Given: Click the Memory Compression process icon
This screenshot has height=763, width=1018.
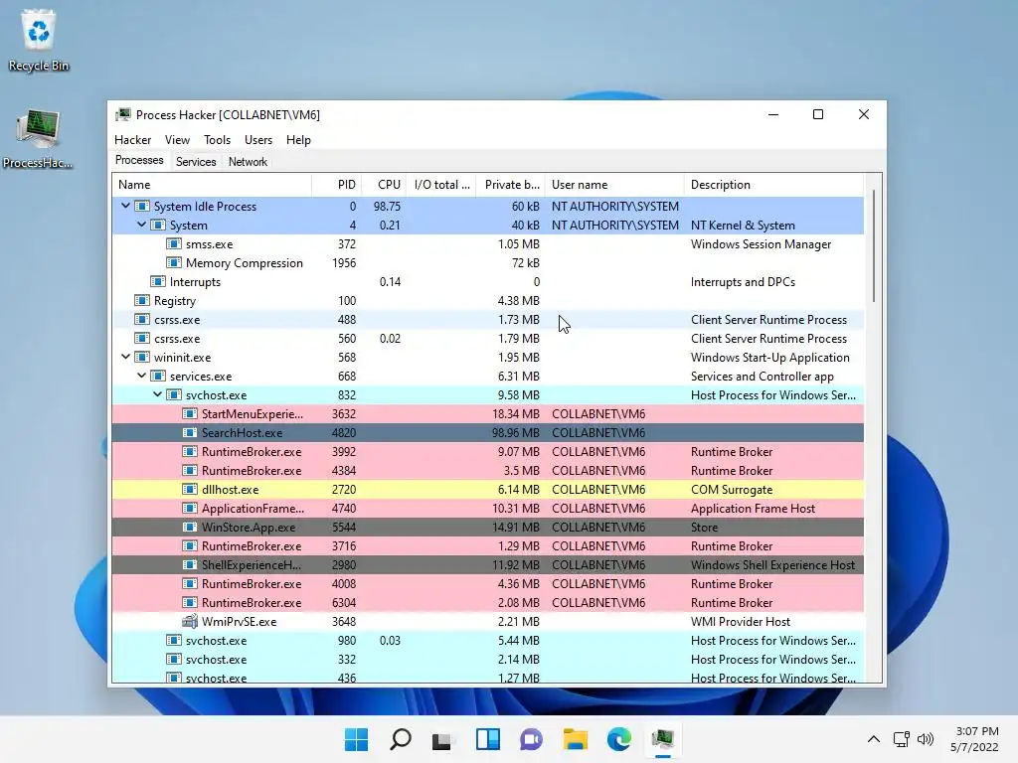Looking at the screenshot, I should click(173, 262).
